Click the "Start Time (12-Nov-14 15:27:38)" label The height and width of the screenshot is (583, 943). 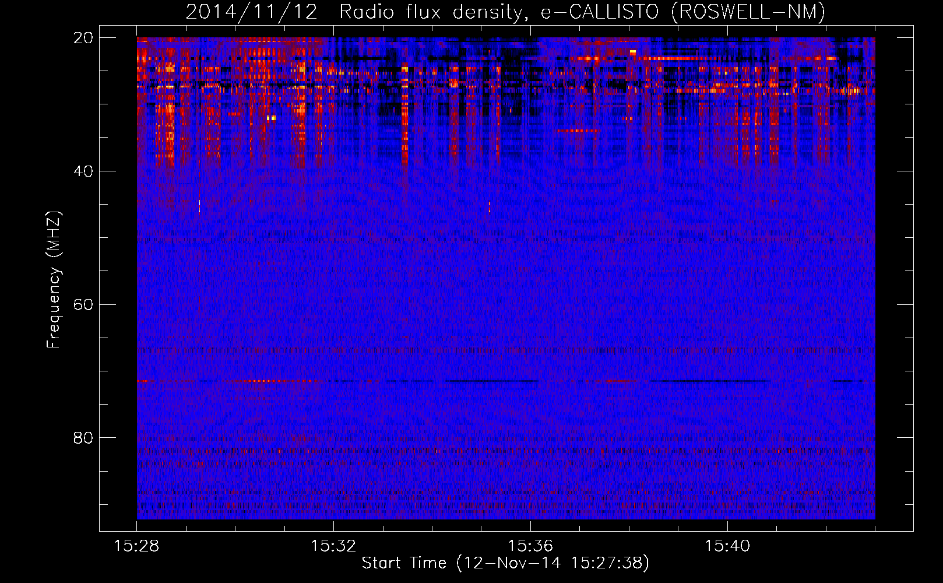505,563
